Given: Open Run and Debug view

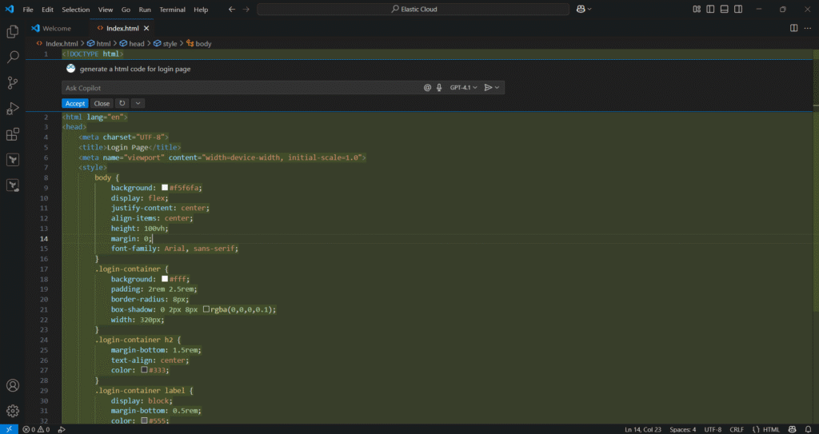Looking at the screenshot, I should [x=13, y=108].
